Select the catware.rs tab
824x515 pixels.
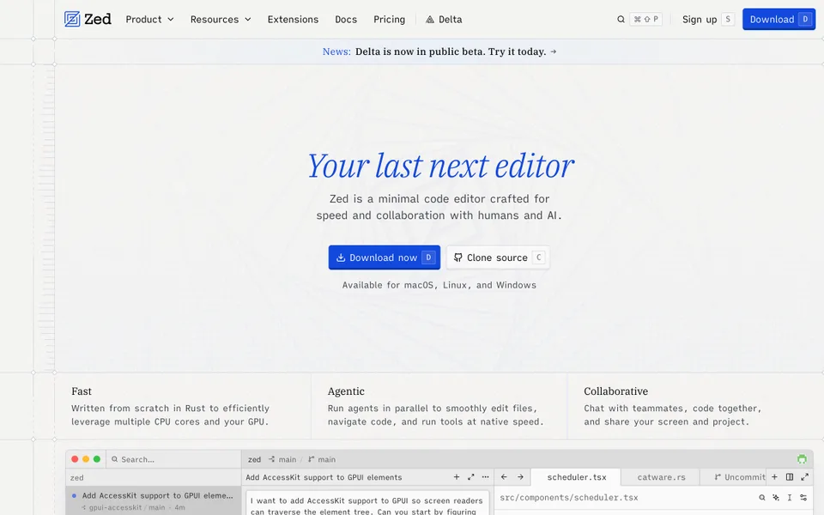pos(661,477)
